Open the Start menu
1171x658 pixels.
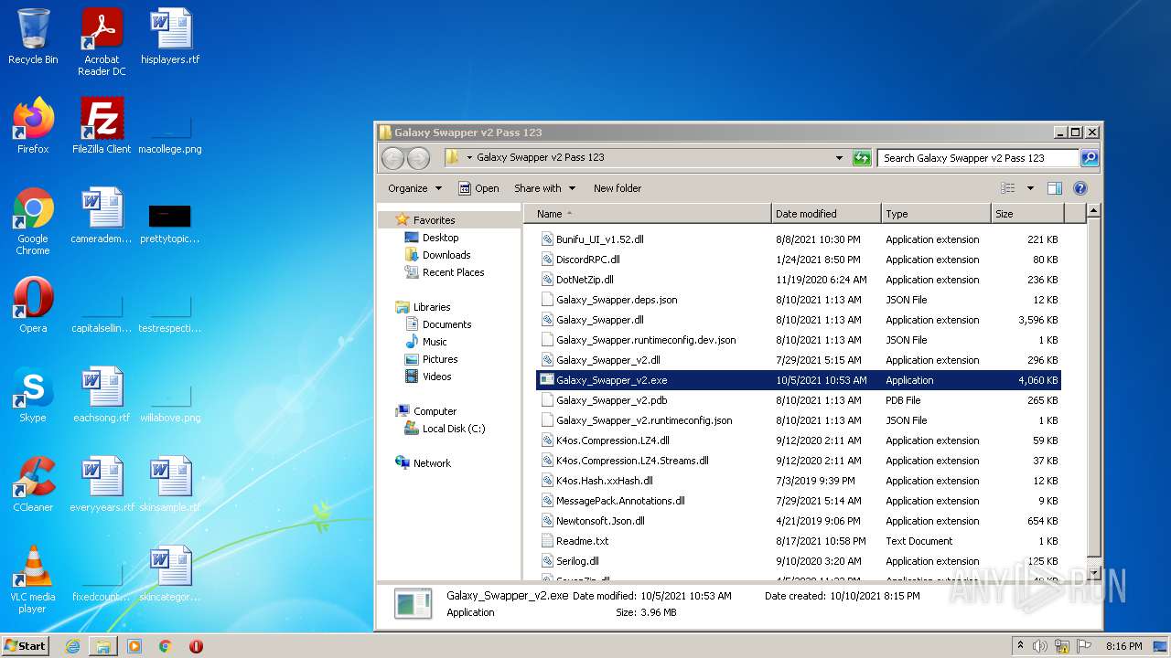pyautogui.click(x=26, y=646)
